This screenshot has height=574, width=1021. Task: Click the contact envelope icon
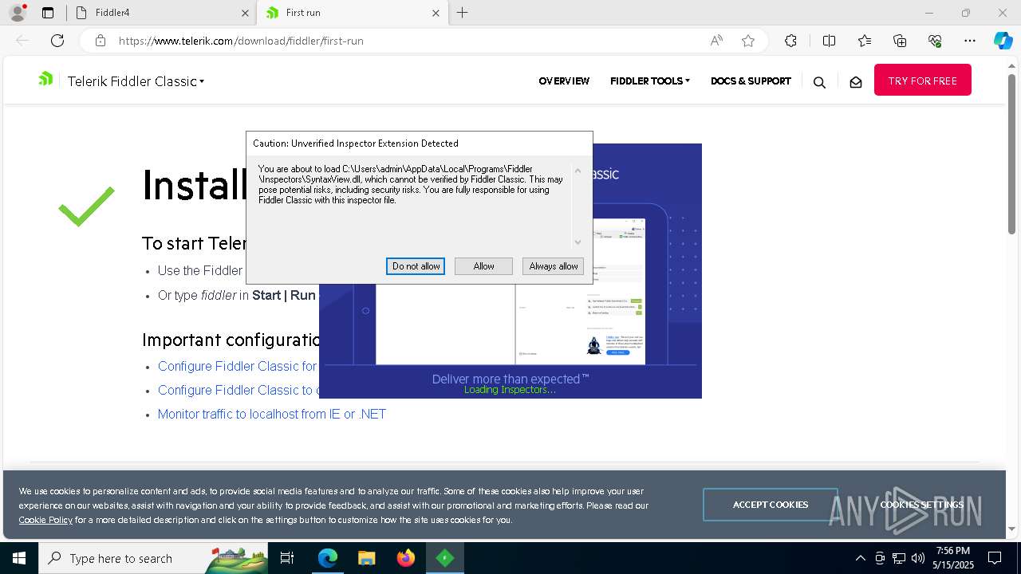point(856,82)
